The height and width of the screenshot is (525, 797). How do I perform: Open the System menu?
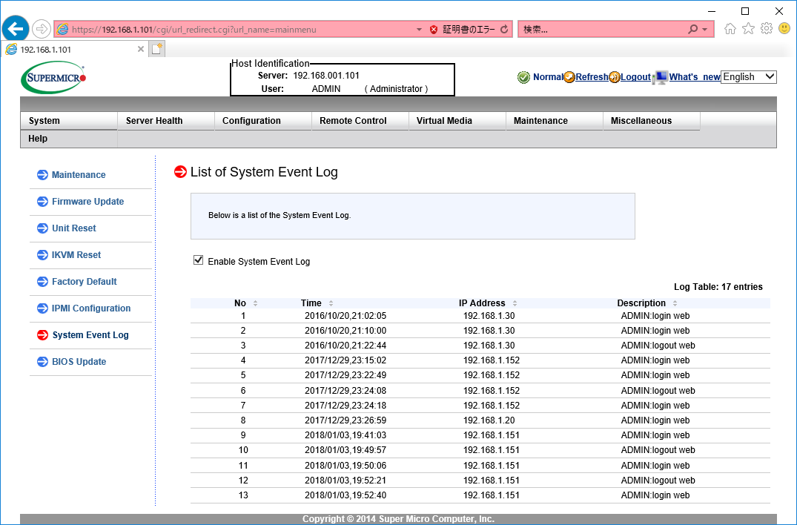point(69,121)
